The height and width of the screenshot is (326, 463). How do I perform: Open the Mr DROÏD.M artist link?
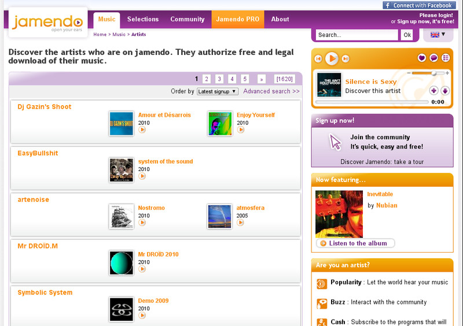click(x=38, y=246)
